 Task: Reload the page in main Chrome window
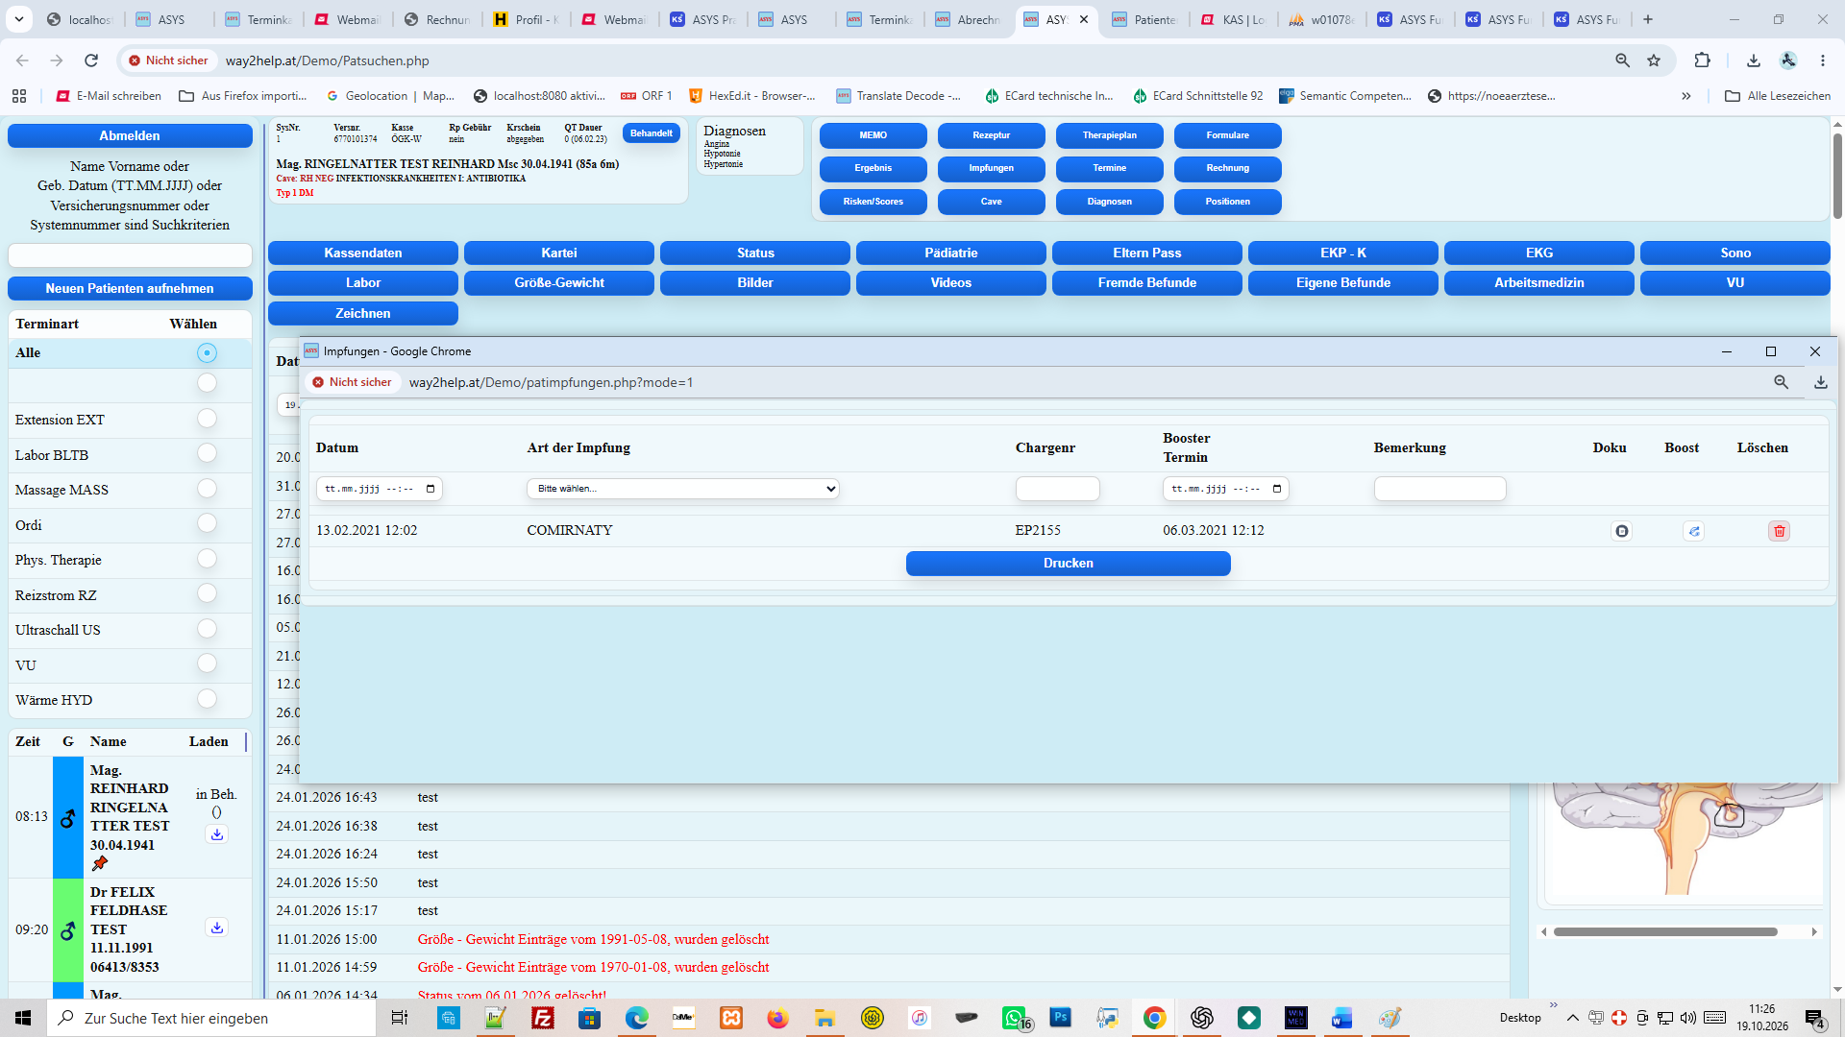tap(91, 60)
